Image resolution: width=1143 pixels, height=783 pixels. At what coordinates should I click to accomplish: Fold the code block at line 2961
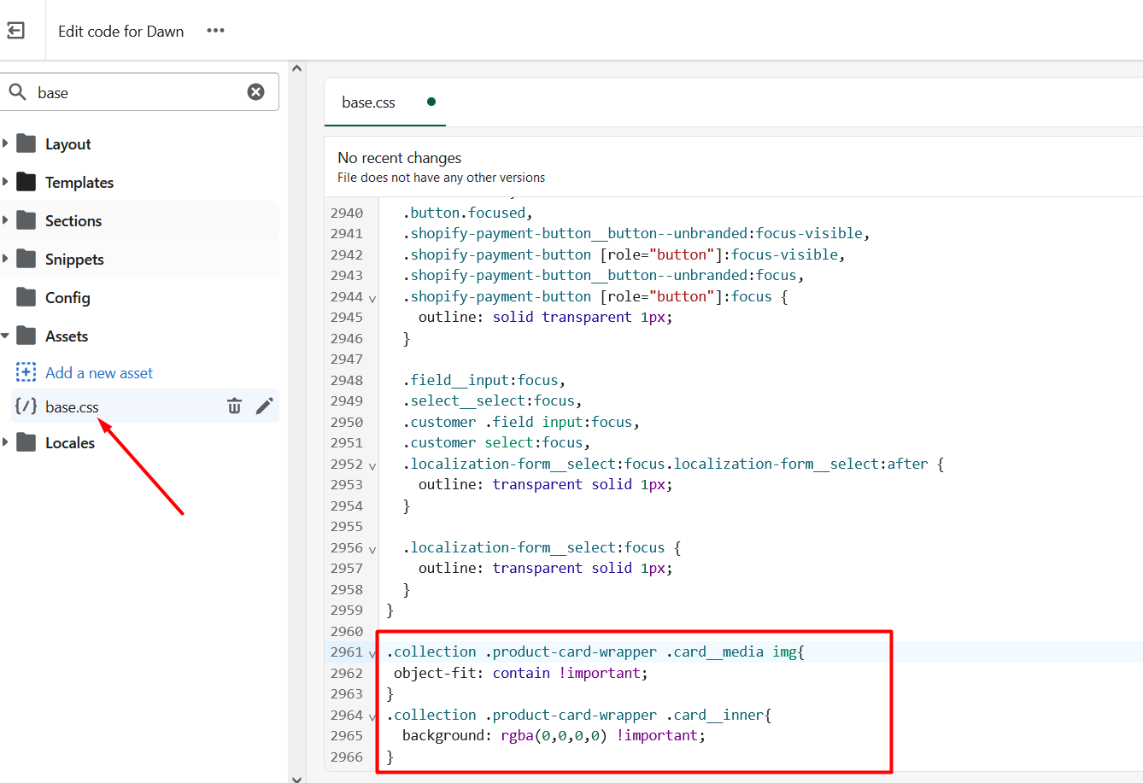(372, 653)
